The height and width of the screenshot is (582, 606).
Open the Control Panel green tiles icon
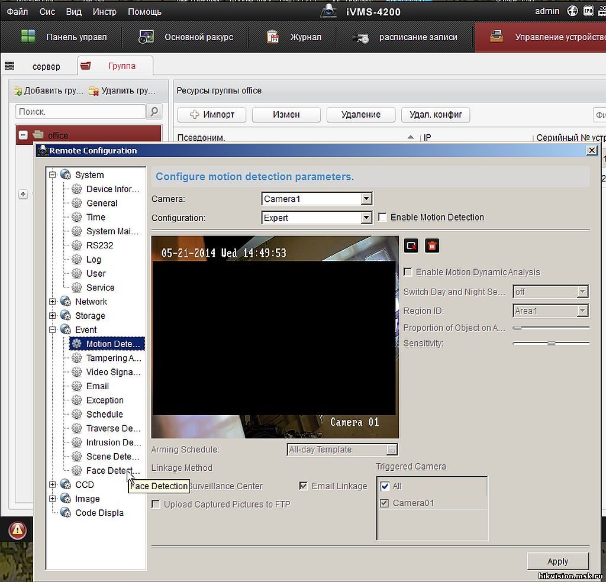point(28,36)
